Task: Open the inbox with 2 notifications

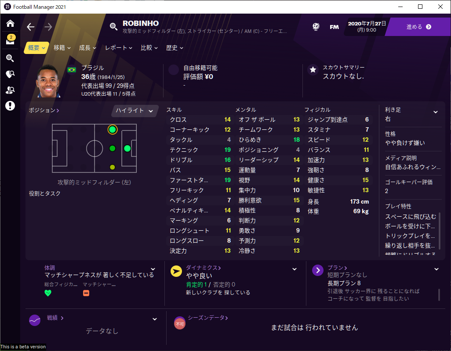Action: click(x=11, y=39)
